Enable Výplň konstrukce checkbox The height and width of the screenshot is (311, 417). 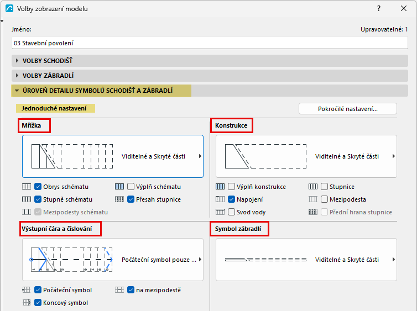(x=231, y=187)
